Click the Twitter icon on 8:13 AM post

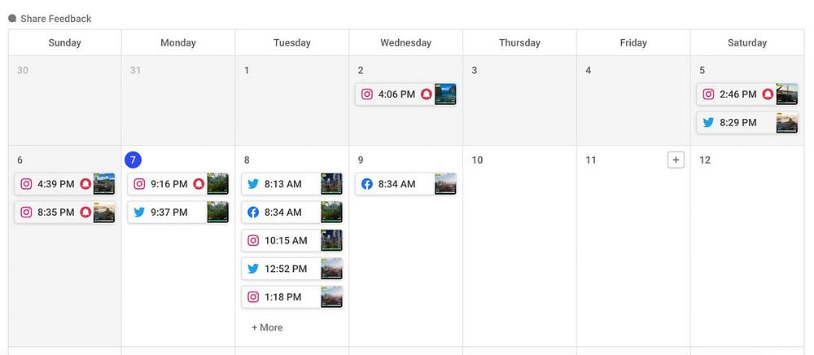(253, 184)
